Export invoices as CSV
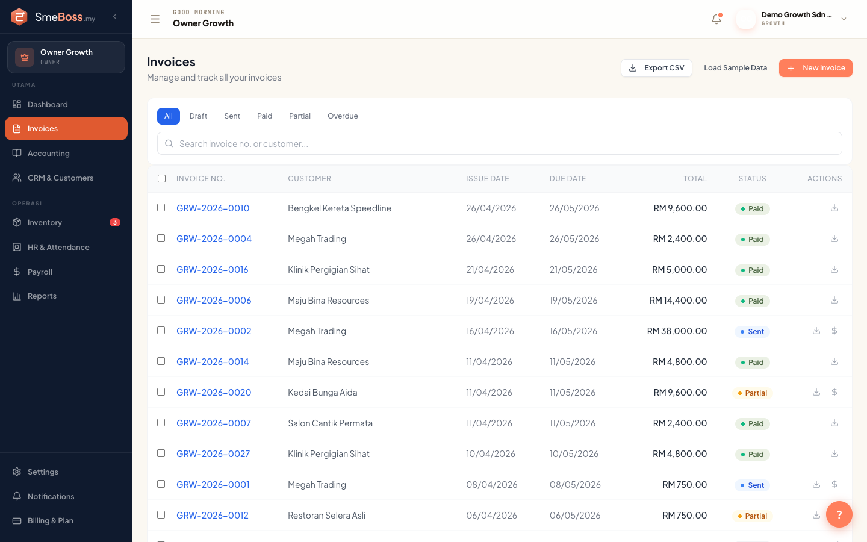The image size is (867, 542). [656, 68]
